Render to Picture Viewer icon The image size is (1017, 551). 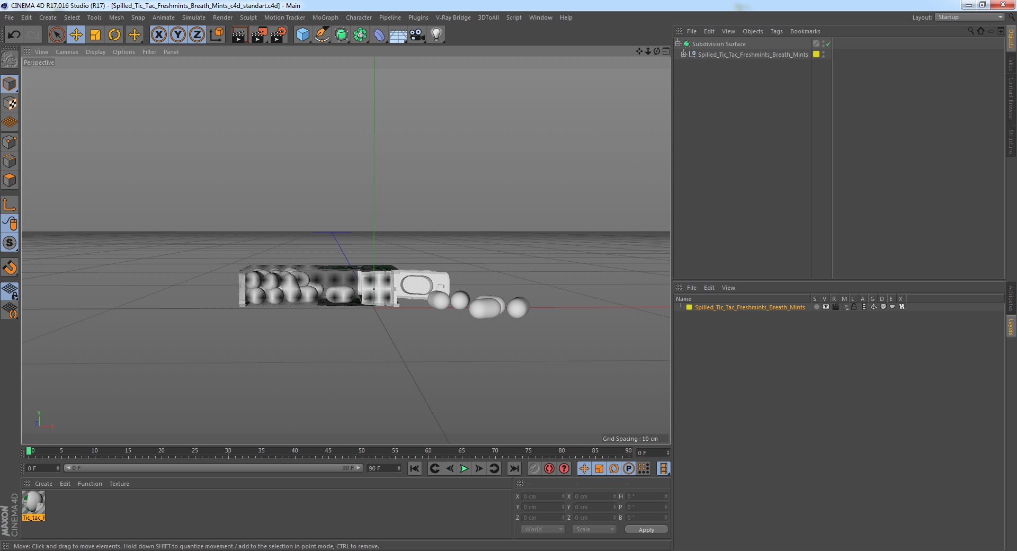(259, 35)
